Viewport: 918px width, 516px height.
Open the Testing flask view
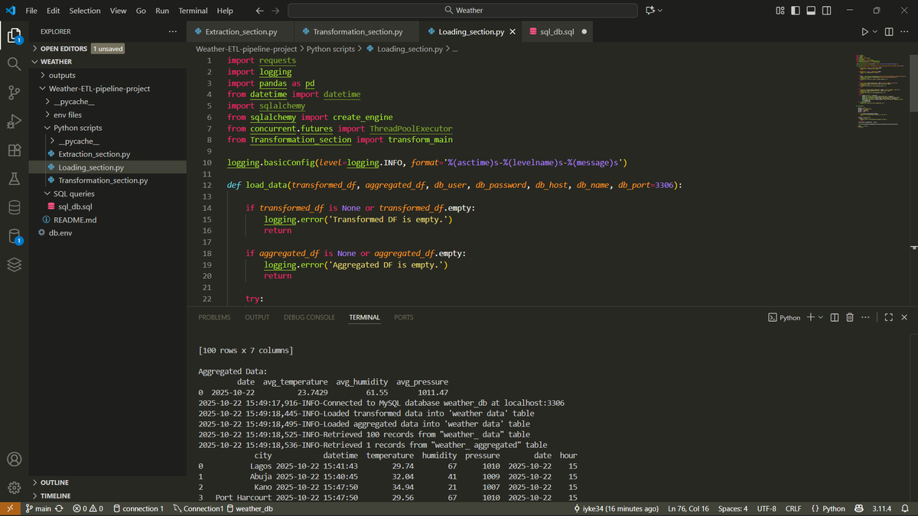coord(14,179)
